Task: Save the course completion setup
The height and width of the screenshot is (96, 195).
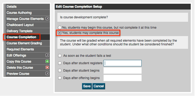Action: pyautogui.click(x=87, y=86)
